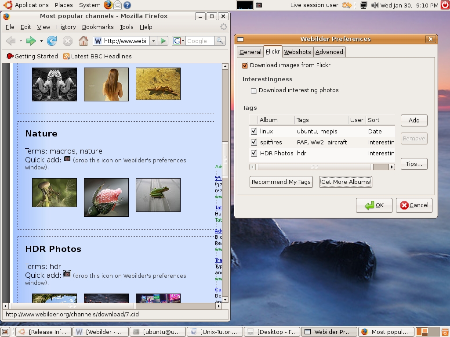Click Nature channel Quick add icon
Screen dimensions: 450x337
67,159
